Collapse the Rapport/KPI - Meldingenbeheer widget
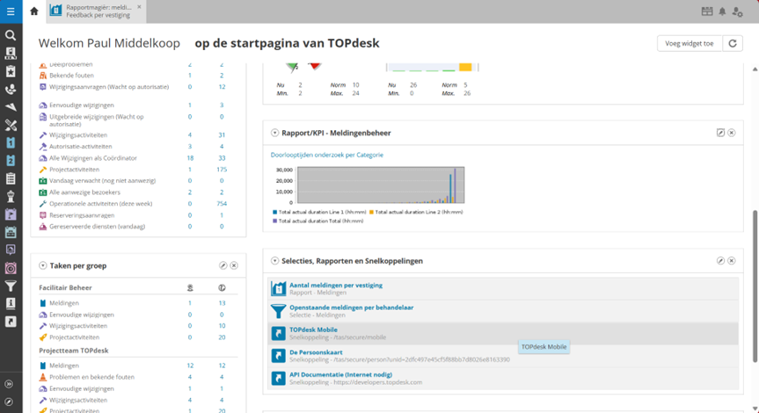This screenshot has height=413, width=759. point(274,133)
